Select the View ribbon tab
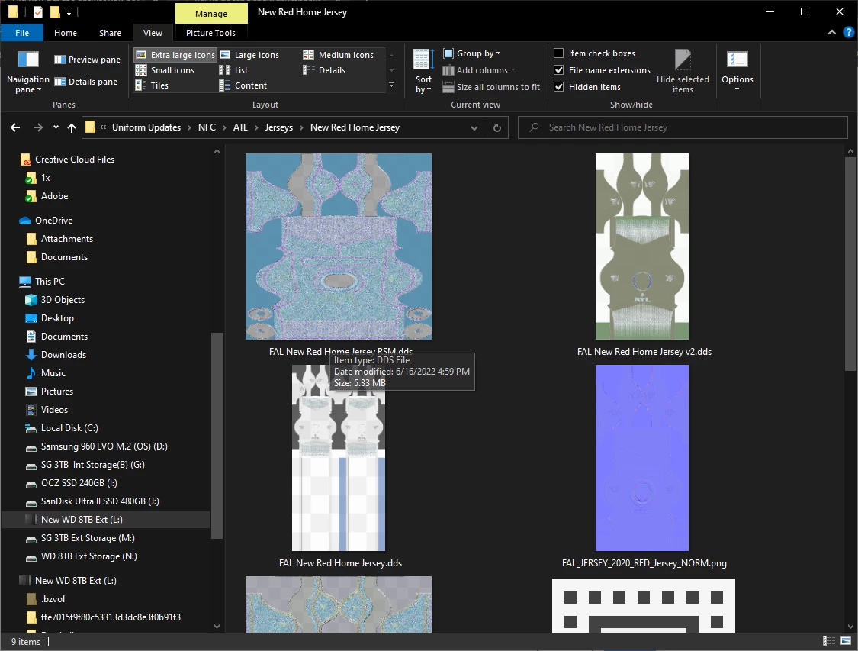This screenshot has height=651, width=858. (x=153, y=33)
